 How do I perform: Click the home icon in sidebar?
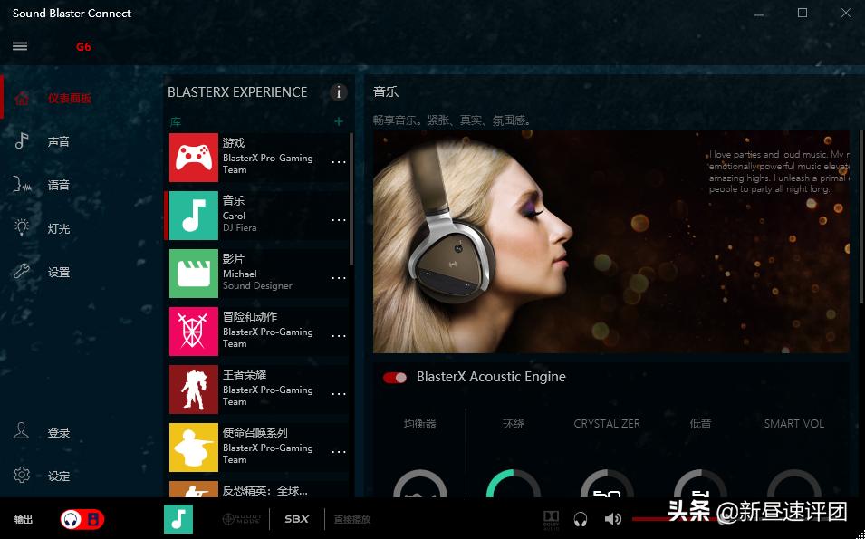(x=22, y=98)
